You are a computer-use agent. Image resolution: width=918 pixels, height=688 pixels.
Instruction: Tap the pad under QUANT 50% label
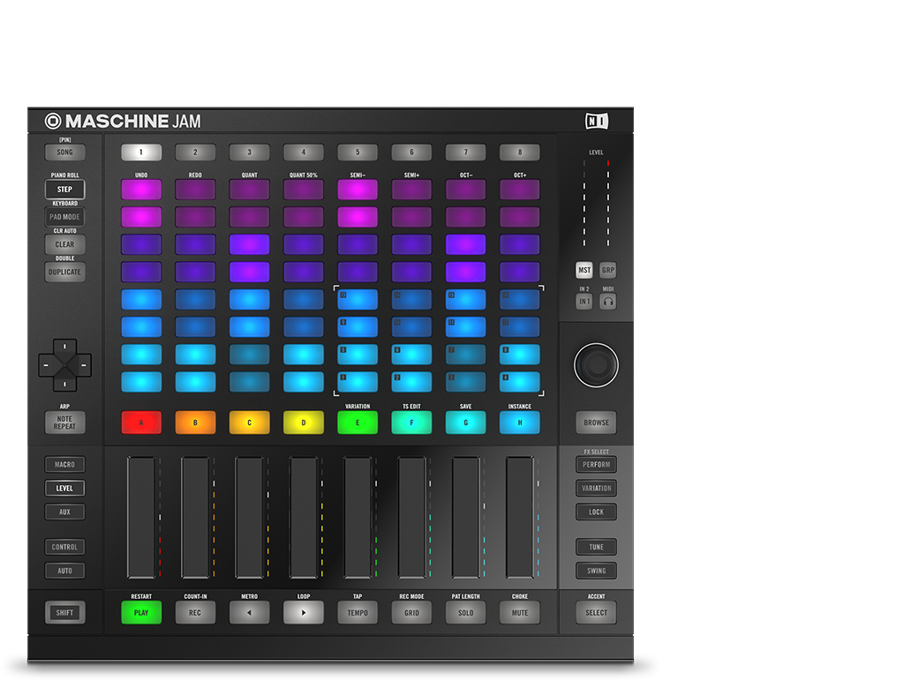point(304,190)
